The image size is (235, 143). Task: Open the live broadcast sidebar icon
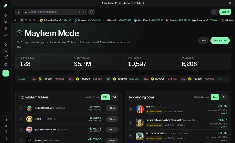pos(6,35)
